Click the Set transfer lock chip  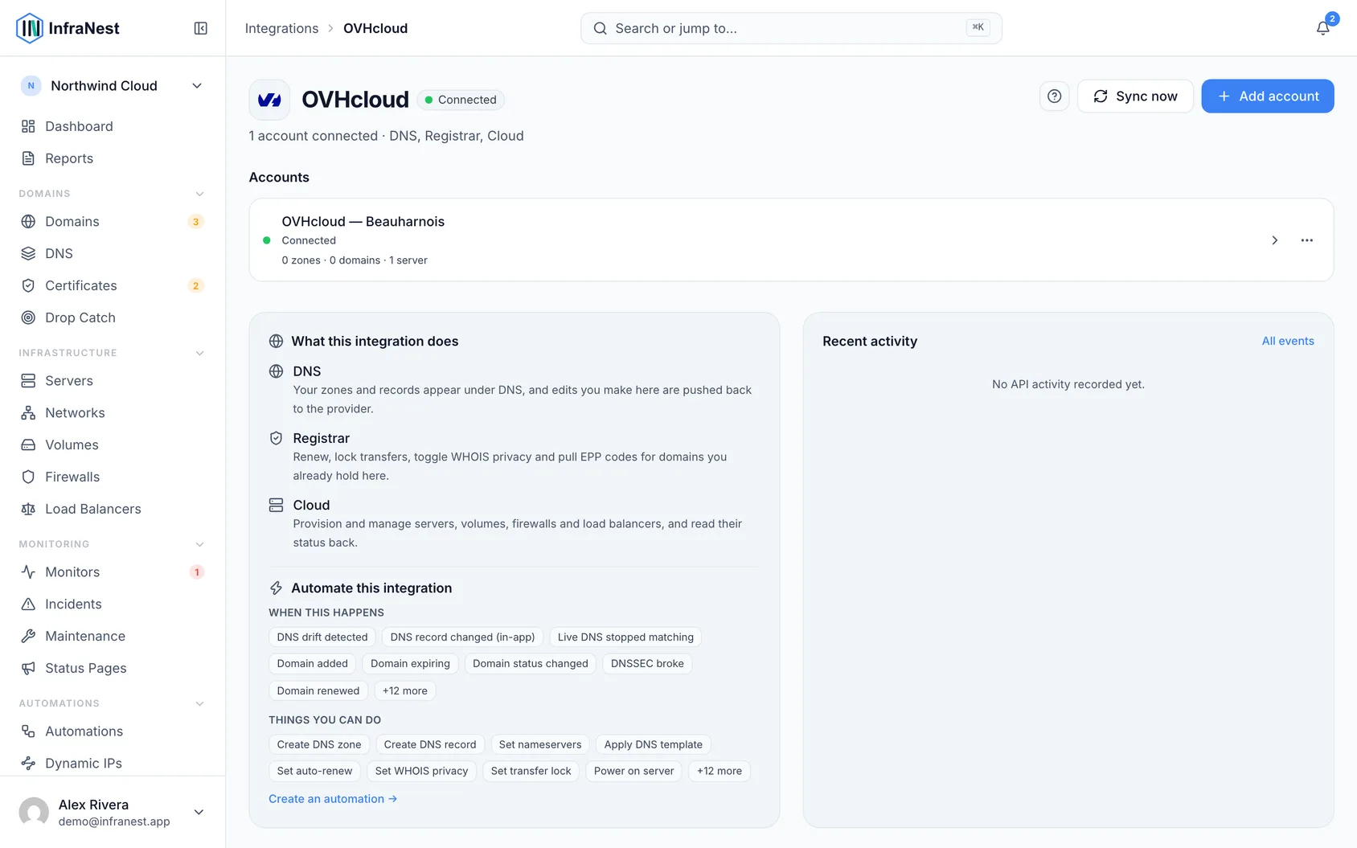531,771
